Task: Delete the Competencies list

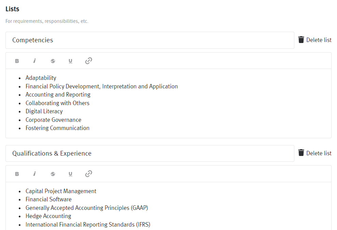Action: [x=314, y=40]
